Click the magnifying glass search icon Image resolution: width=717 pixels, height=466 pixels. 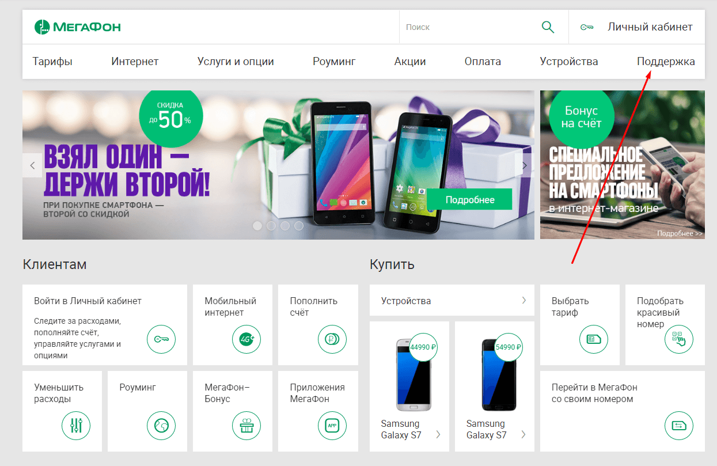click(x=548, y=27)
